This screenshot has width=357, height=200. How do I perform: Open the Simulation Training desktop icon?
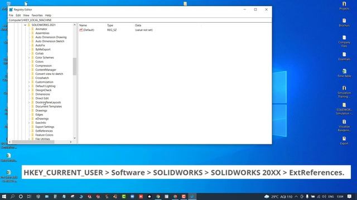pos(344,92)
